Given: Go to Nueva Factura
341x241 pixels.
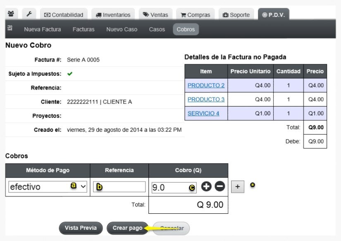Looking at the screenshot, I should pos(43,29).
